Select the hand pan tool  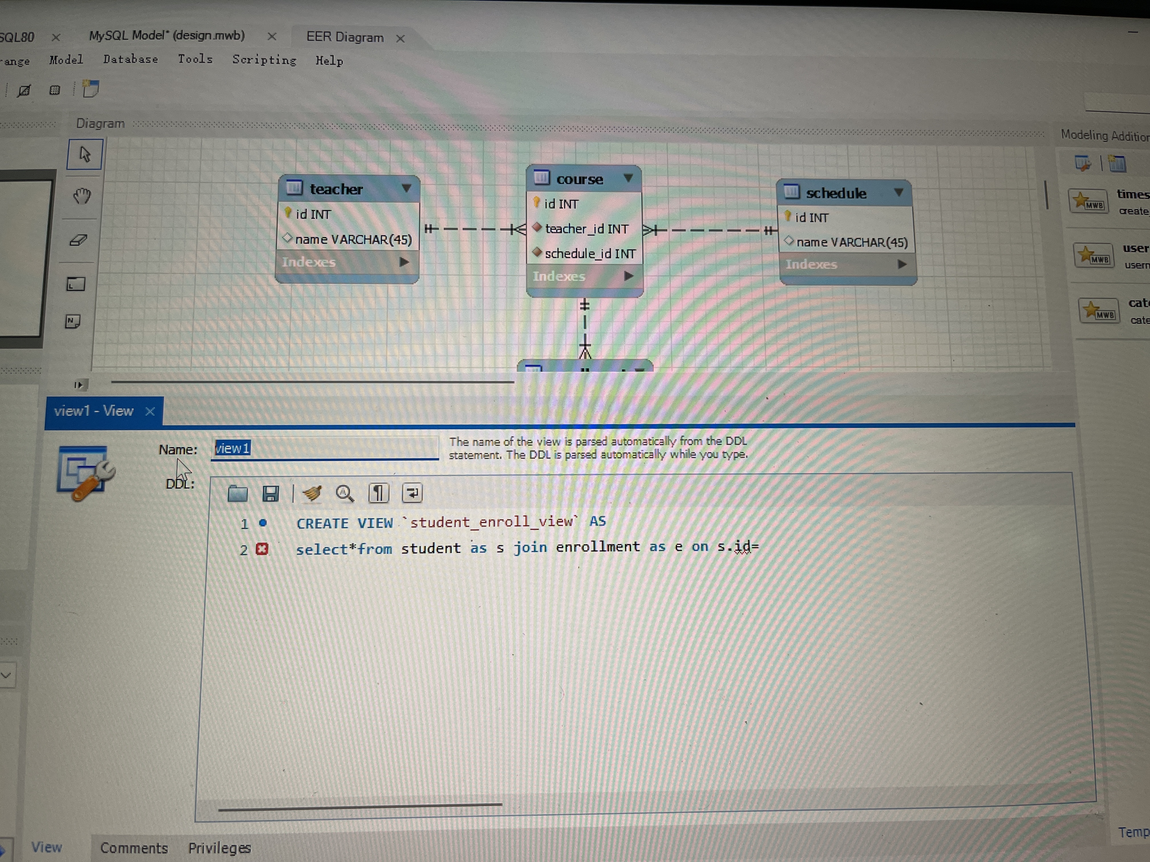click(x=82, y=196)
